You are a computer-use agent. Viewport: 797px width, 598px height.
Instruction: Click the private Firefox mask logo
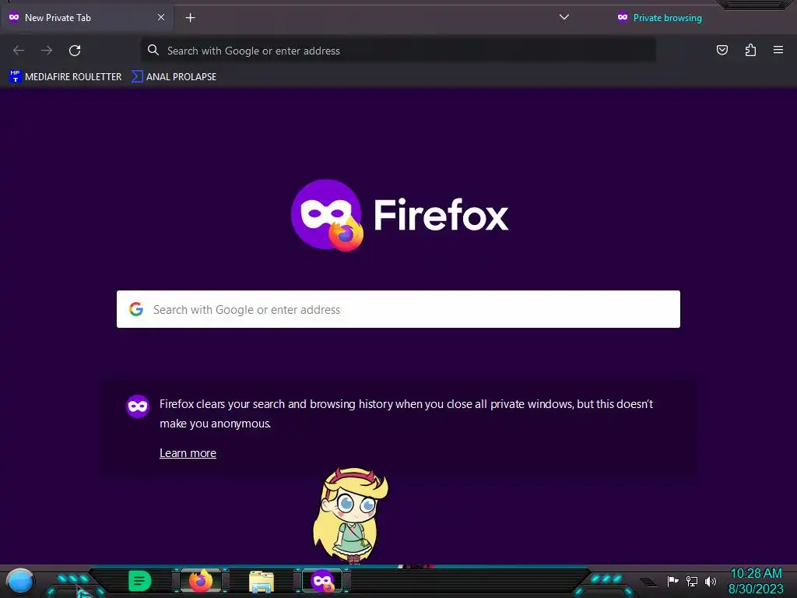327,215
